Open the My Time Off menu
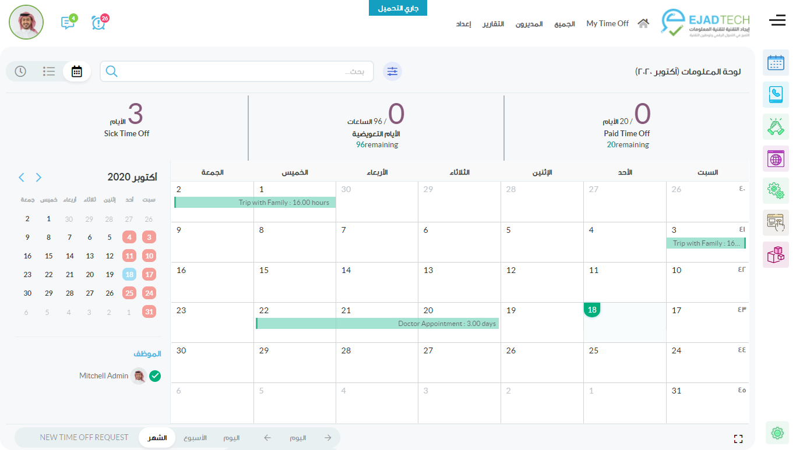Image resolution: width=796 pixels, height=450 pixels. click(607, 24)
